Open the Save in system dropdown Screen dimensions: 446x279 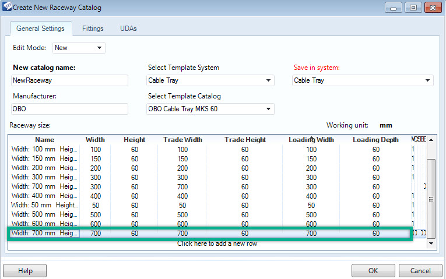click(363, 80)
